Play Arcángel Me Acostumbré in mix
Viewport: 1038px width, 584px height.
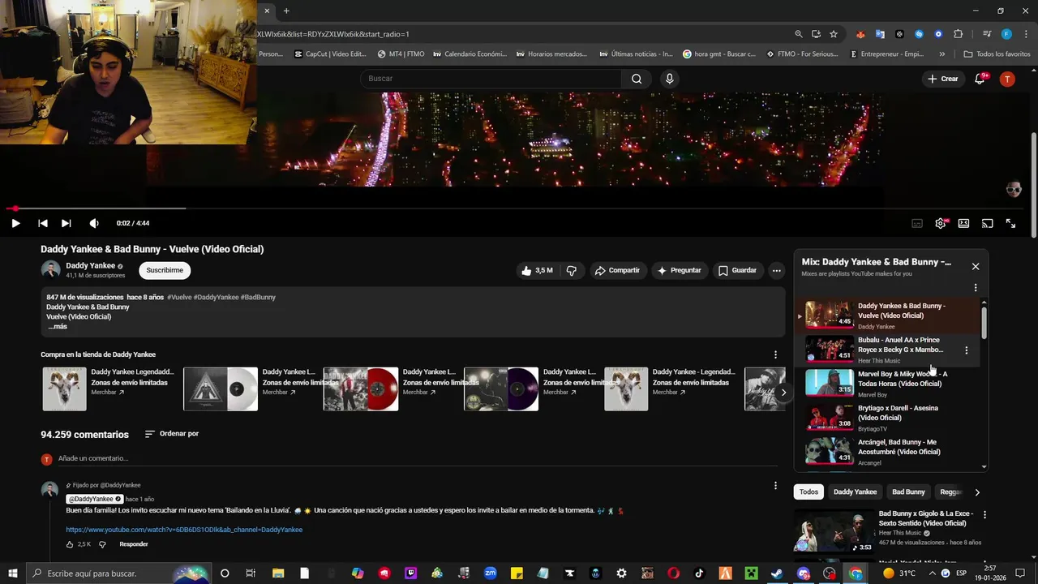point(887,452)
